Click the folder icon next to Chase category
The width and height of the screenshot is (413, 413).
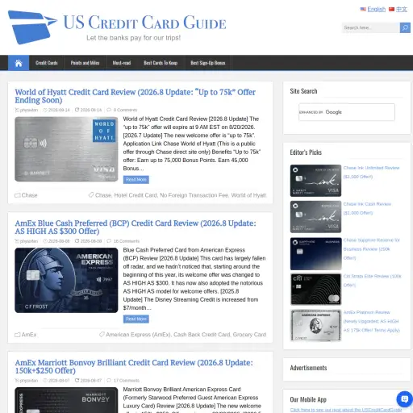tap(18, 195)
